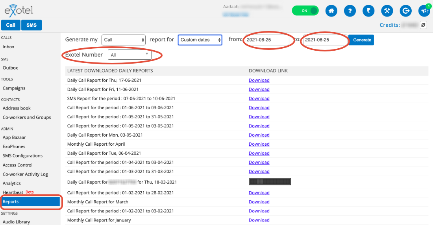Viewport: 433px width, 225px height.
Task: Open Heartbeat Beta page
Action: click(x=18, y=192)
